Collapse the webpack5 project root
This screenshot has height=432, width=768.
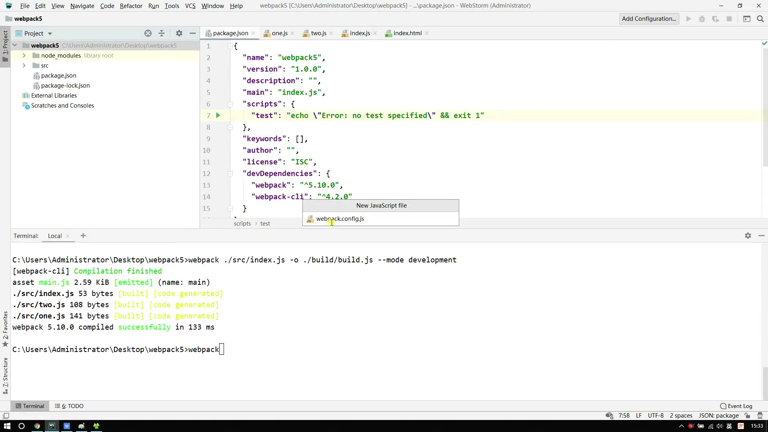point(15,45)
